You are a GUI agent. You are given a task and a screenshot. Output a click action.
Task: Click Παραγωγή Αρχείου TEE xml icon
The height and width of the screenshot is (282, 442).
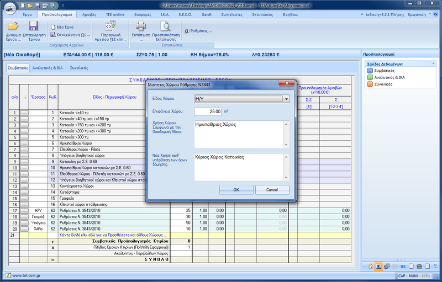tap(109, 26)
